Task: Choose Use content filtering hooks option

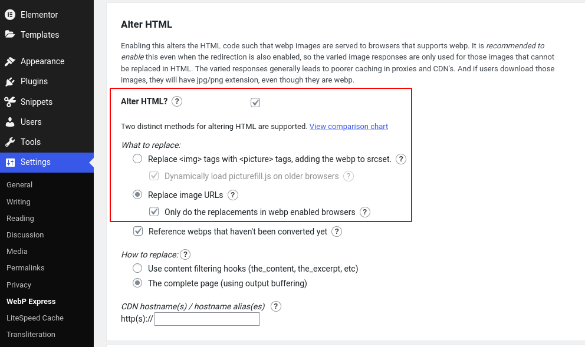Action: [x=137, y=269]
